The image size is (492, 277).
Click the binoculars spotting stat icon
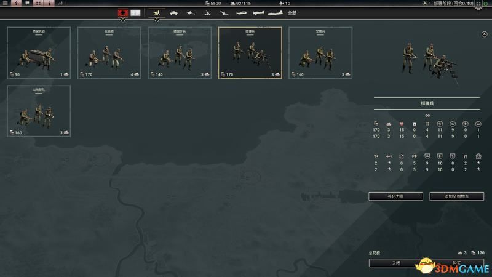click(x=466, y=156)
